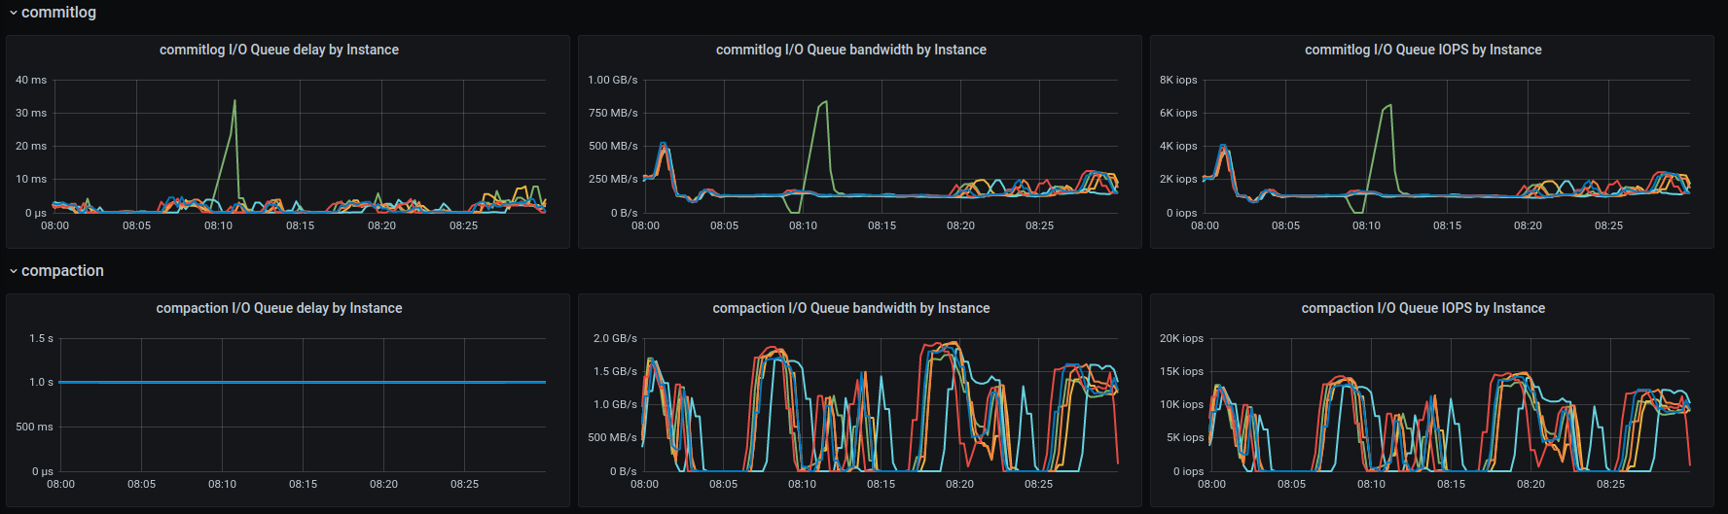Screen dimensions: 1728x514
Task: Click the '8K iops' axis label in commitlog IOPS
Action: tap(1178, 80)
